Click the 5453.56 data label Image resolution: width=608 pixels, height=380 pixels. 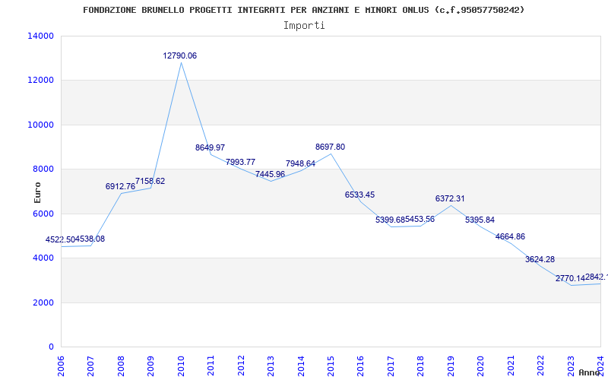click(420, 219)
